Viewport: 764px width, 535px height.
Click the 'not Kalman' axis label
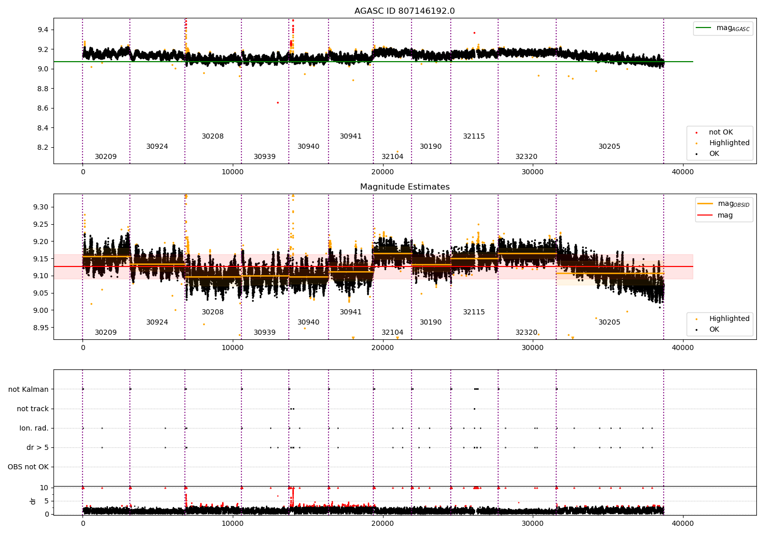coord(29,389)
